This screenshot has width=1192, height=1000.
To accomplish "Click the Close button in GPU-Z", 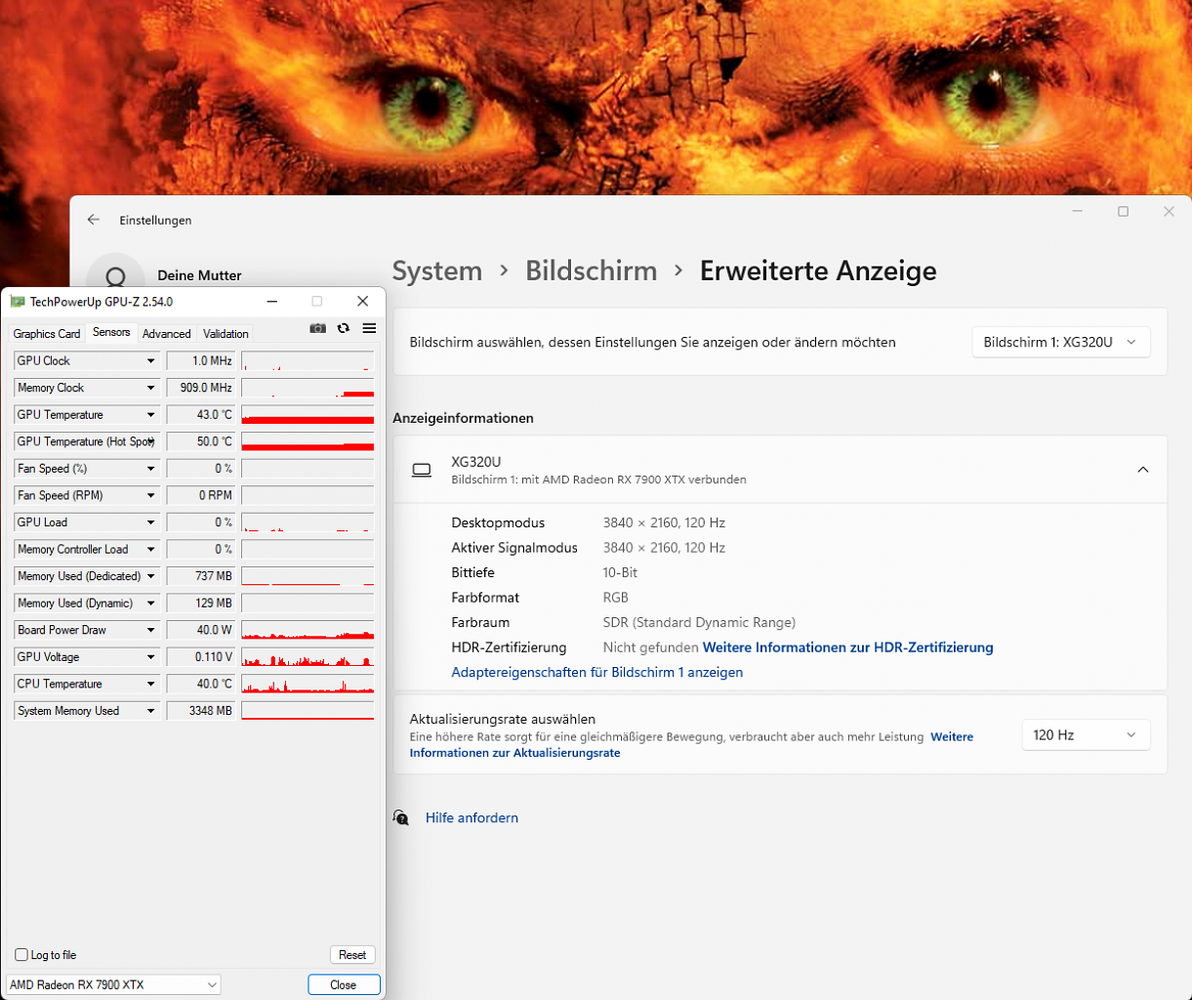I will coord(344,984).
